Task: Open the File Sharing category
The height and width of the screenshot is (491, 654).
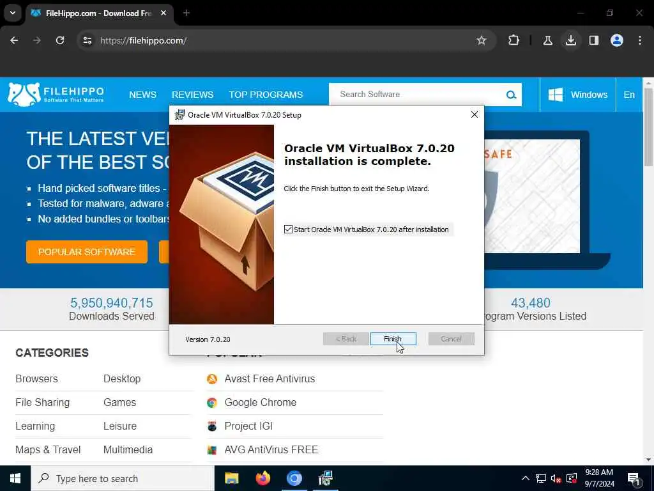Action: point(43,403)
